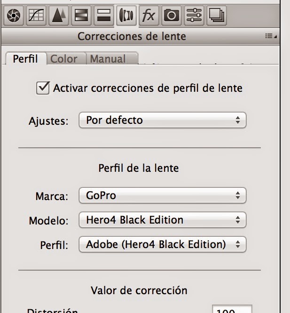Viewport: 290px width, 313px height.
Task: Switch to the Color tab
Action: click(x=64, y=59)
